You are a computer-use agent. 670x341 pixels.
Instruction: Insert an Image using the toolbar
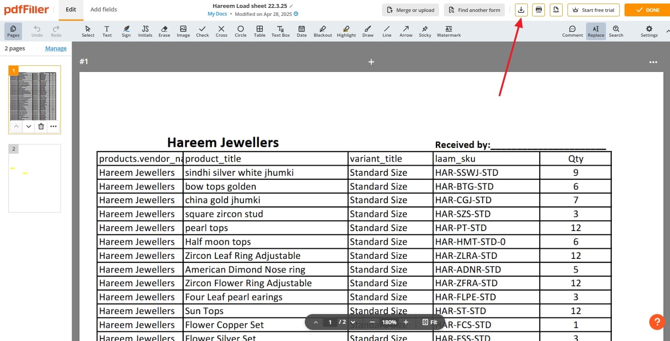(x=183, y=31)
